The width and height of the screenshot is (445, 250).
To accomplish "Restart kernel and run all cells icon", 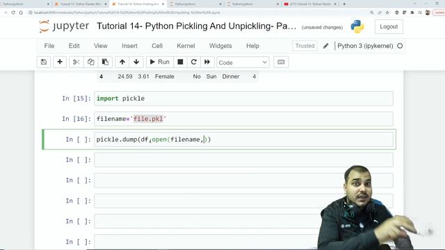I will coord(207,62).
